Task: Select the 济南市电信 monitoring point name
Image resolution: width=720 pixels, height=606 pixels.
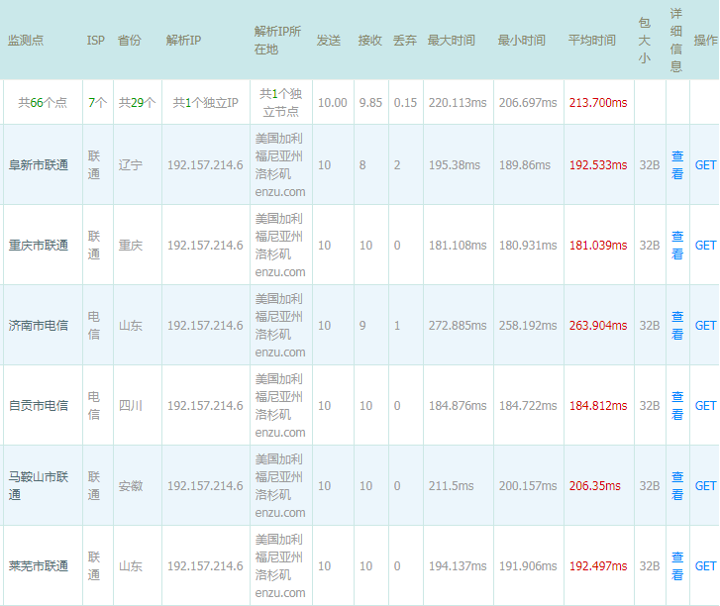Action: click(39, 326)
